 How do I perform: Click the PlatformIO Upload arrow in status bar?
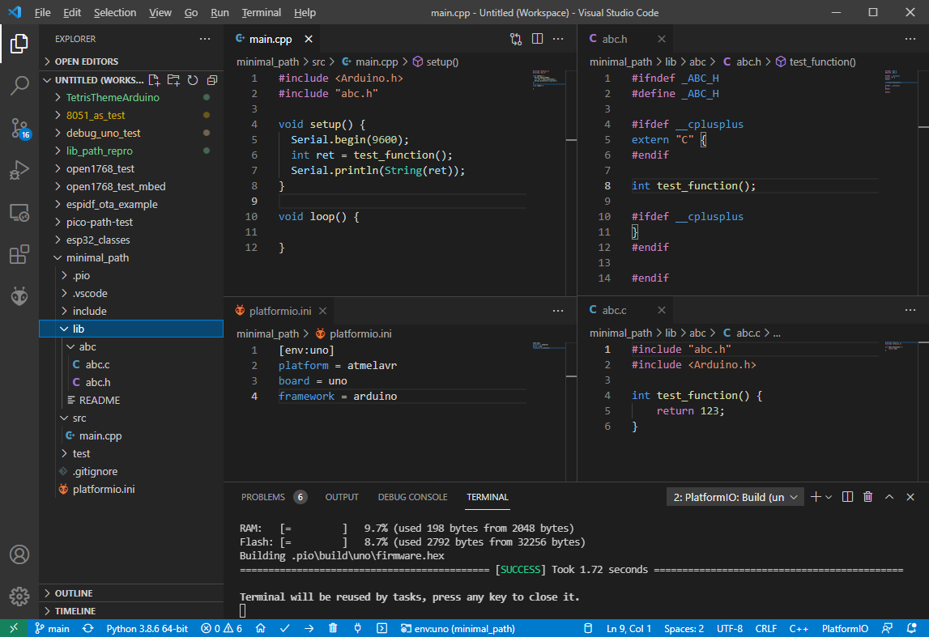(309, 629)
